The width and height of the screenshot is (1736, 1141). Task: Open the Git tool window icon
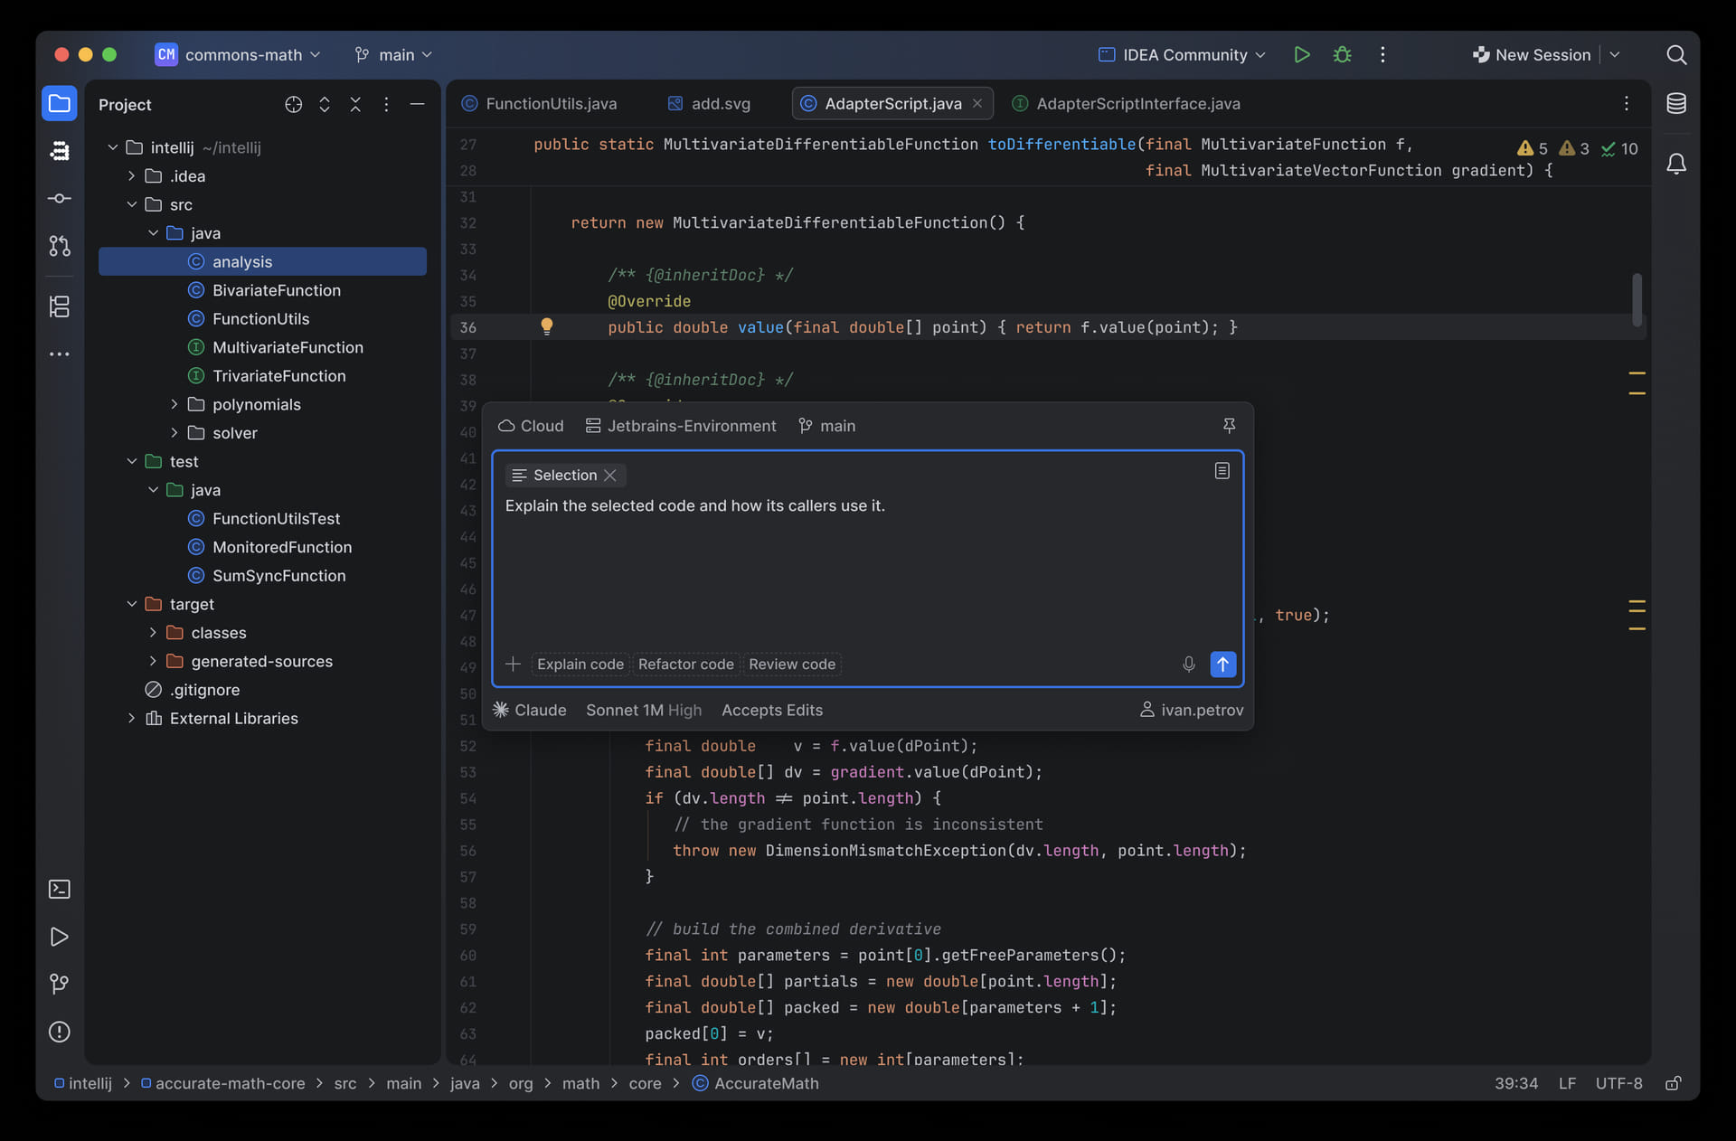pyautogui.click(x=60, y=984)
